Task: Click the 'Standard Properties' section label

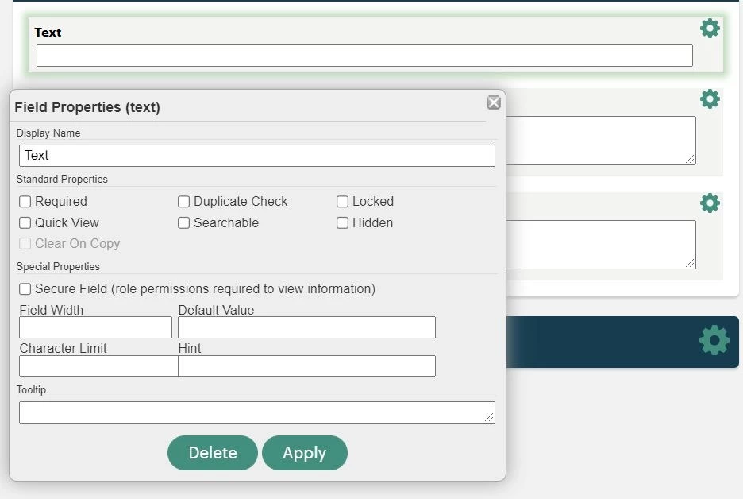Action: [62, 180]
